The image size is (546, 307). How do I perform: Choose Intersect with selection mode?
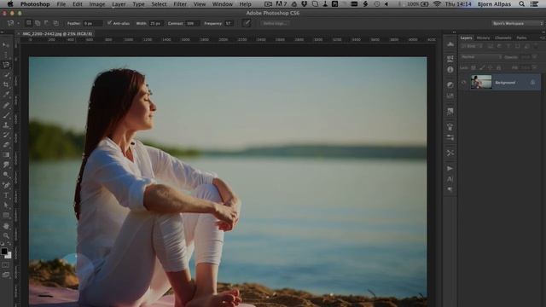coord(55,23)
